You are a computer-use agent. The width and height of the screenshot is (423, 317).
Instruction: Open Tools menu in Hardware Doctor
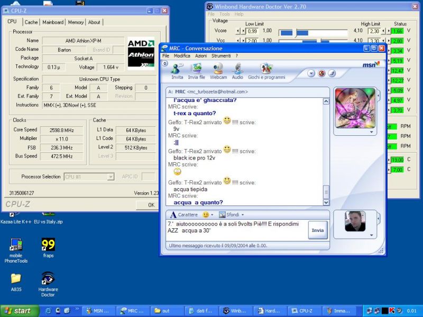224,14
